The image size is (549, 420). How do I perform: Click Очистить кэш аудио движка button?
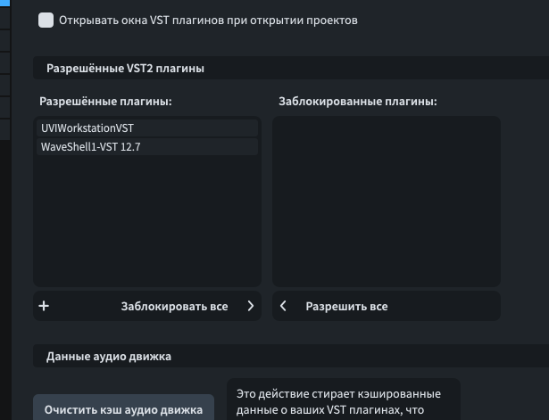pos(124,410)
